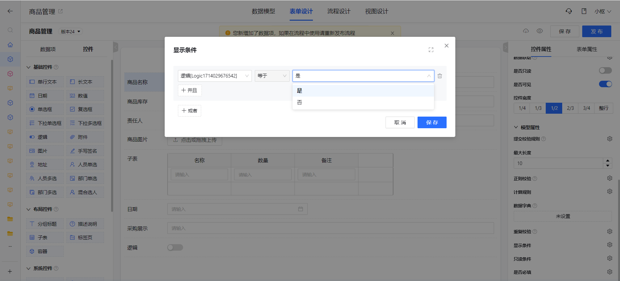Image resolution: width=620 pixels, height=281 pixels.
Task: Open settings gear for 提交校验规则
Action: coord(610,139)
